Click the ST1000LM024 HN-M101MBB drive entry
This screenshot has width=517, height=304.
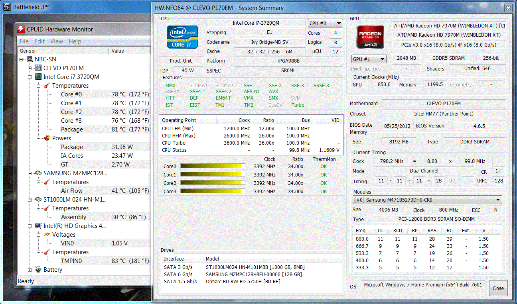(x=251, y=267)
